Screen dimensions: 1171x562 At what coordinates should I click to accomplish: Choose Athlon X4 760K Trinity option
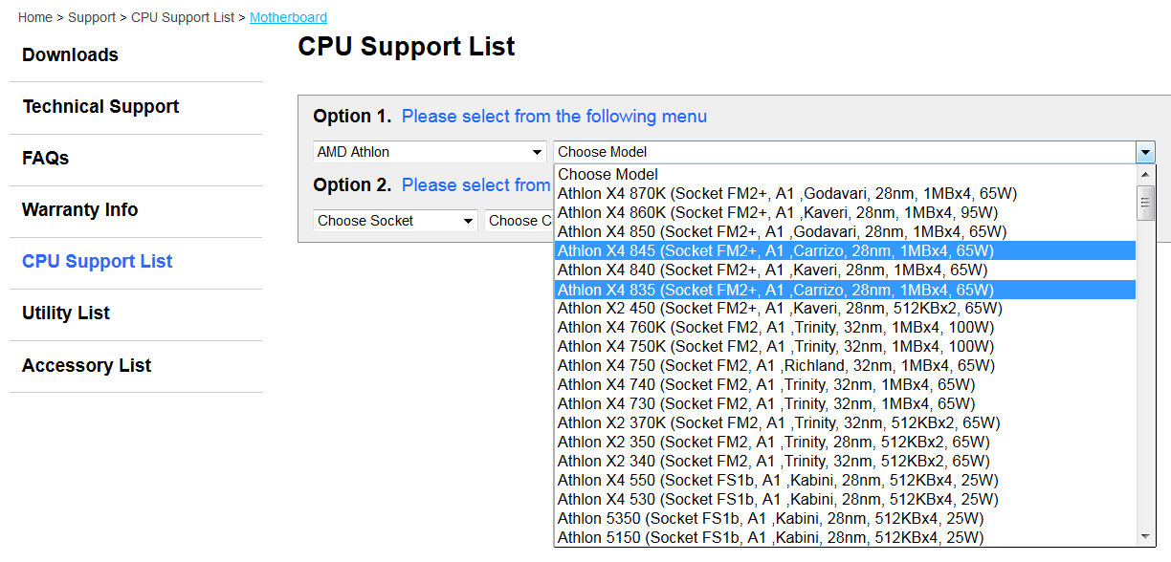coord(775,327)
